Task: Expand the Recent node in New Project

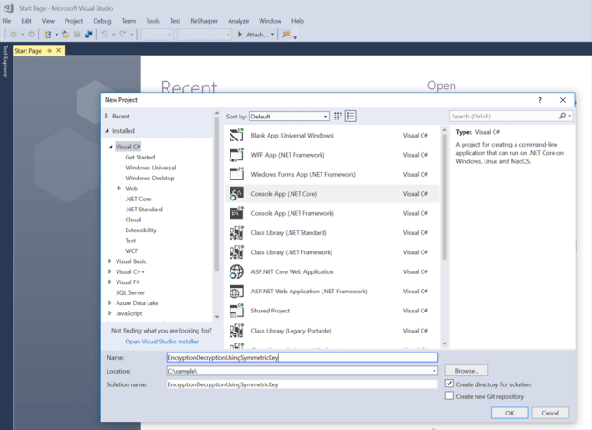Action: 107,117
